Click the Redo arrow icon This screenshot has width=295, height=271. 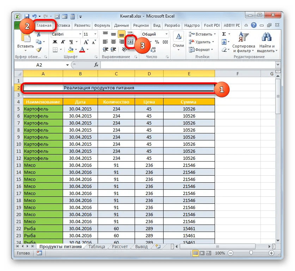click(x=45, y=16)
